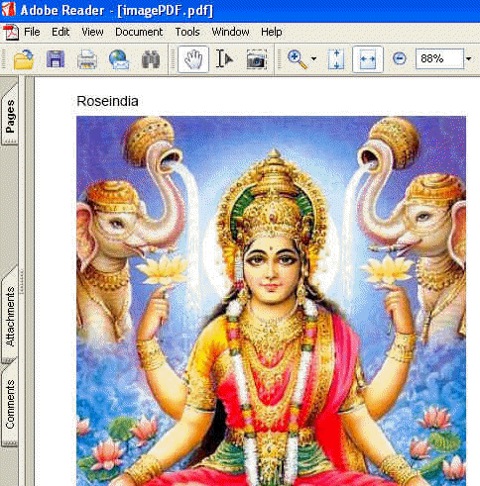This screenshot has height=486, width=480.
Task: Expand the zoom tool dropdown arrow
Action: pos(313,59)
